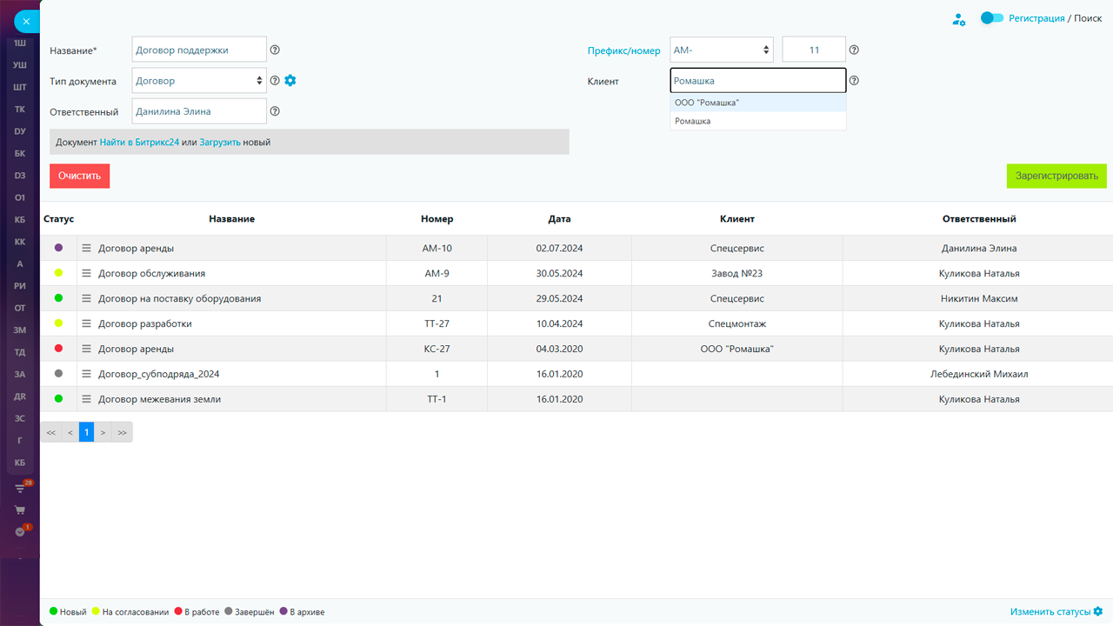Open hamburger menu for Договор_субподряда_2024 row
1113x626 pixels.
(x=86, y=374)
